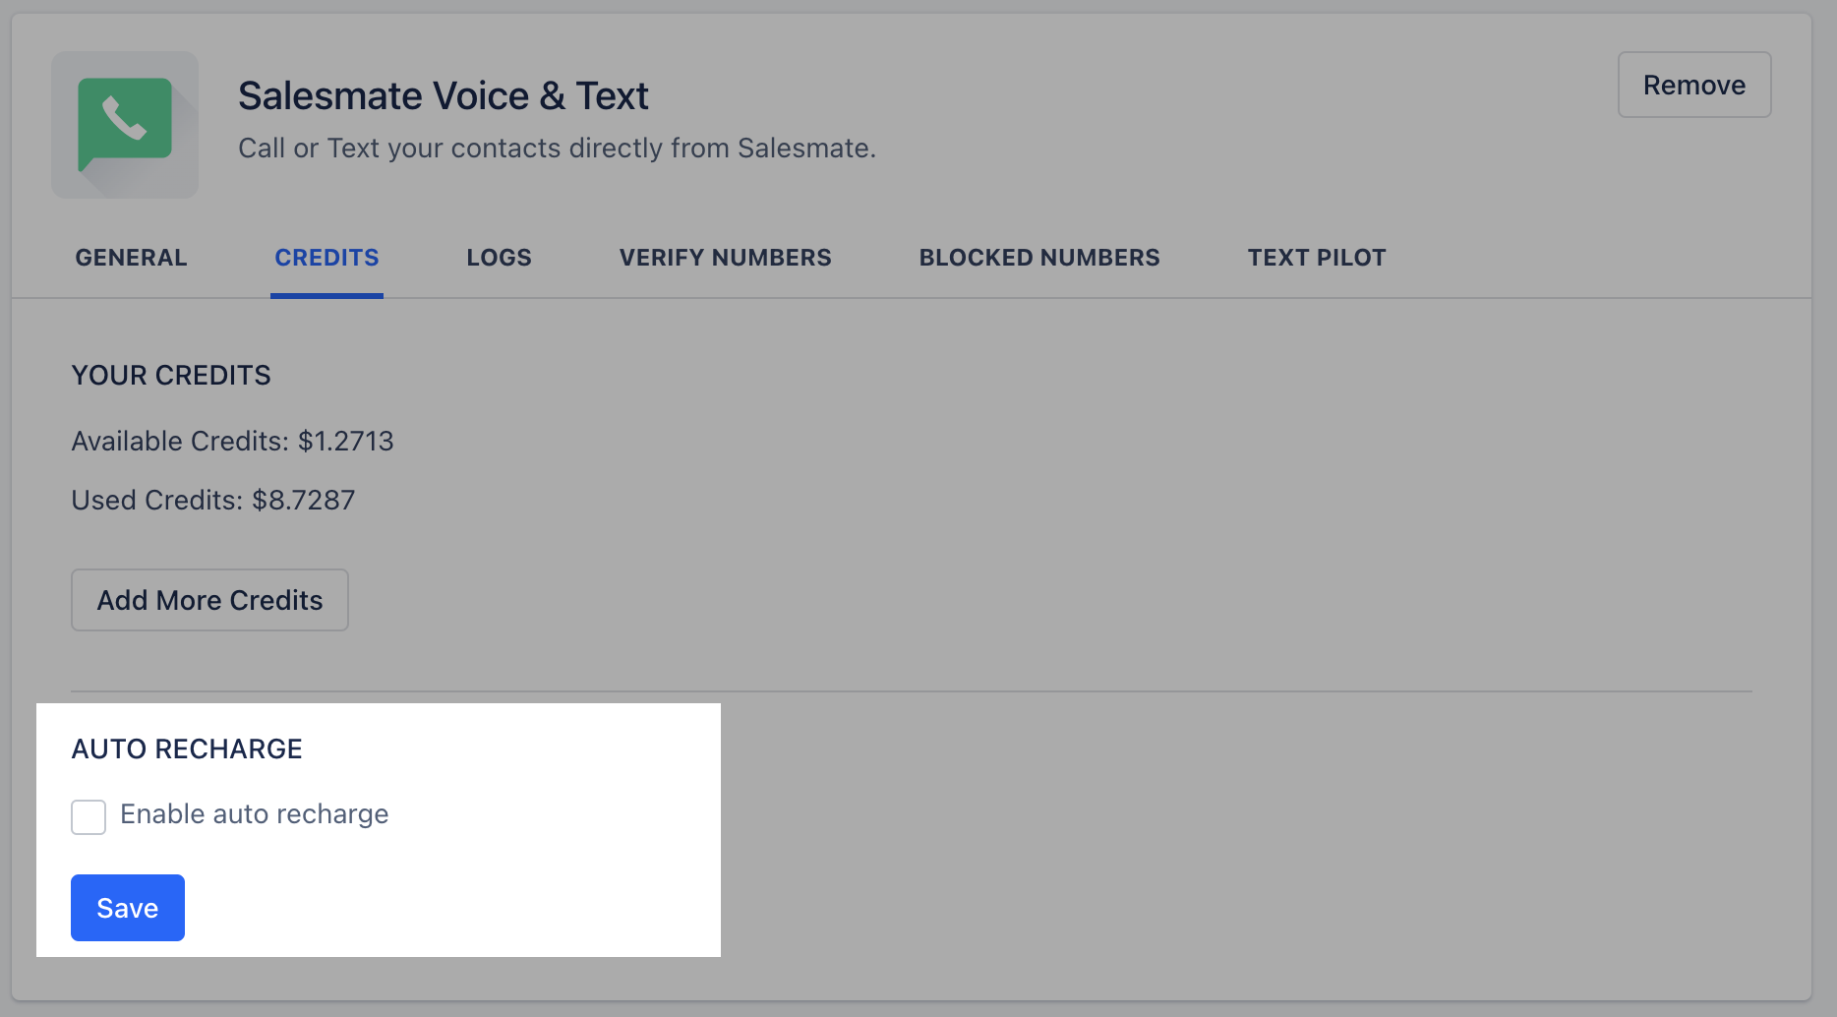Click the Enable auto recharge label text

(x=255, y=814)
